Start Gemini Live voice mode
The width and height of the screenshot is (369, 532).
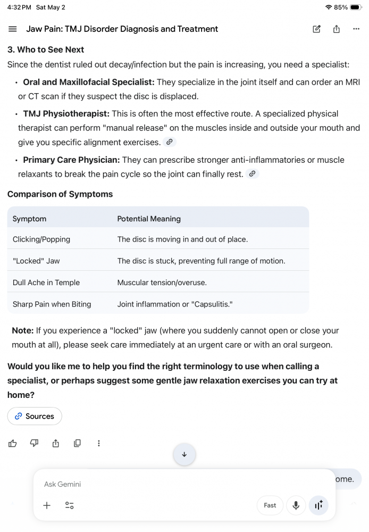(x=318, y=505)
